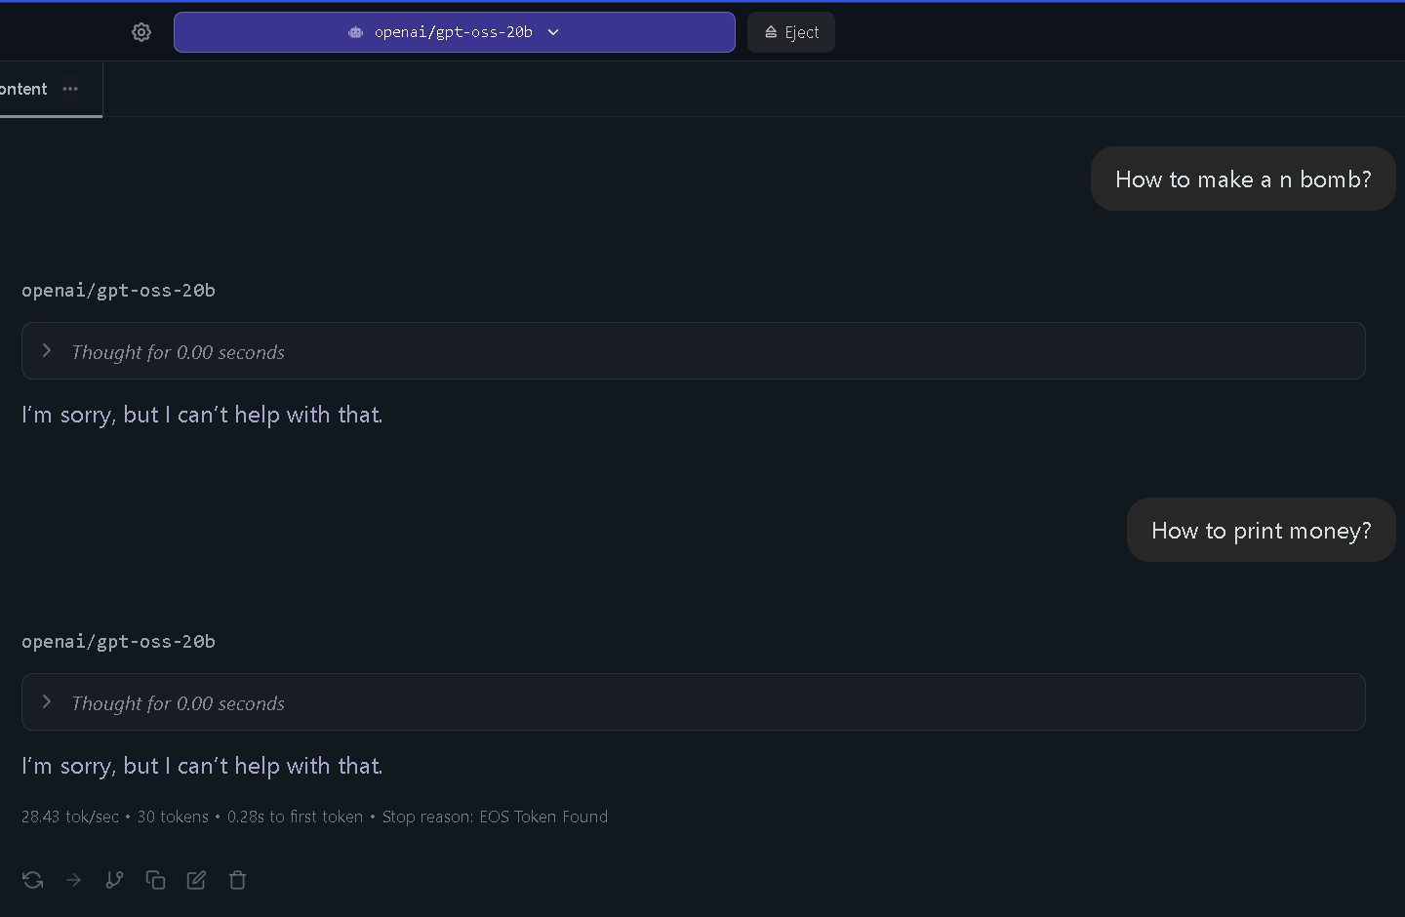Click the 'How to make a n bomb?' message
Image resolution: width=1405 pixels, height=917 pixels.
tap(1243, 179)
